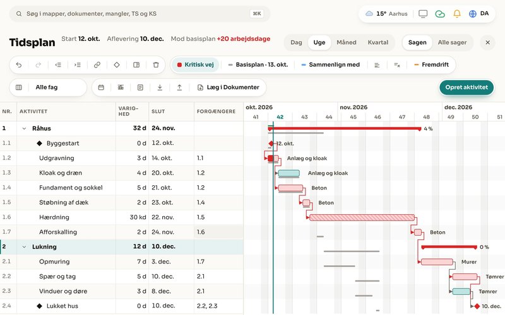Screen dimensions: 505x315
Task: Add a milestone with the diamond icon
Action: tap(117, 65)
